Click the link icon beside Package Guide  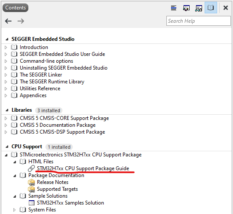tap(31, 168)
